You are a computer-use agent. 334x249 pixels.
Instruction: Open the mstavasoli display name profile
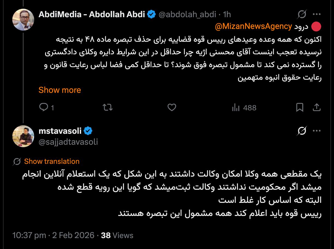click(60, 131)
